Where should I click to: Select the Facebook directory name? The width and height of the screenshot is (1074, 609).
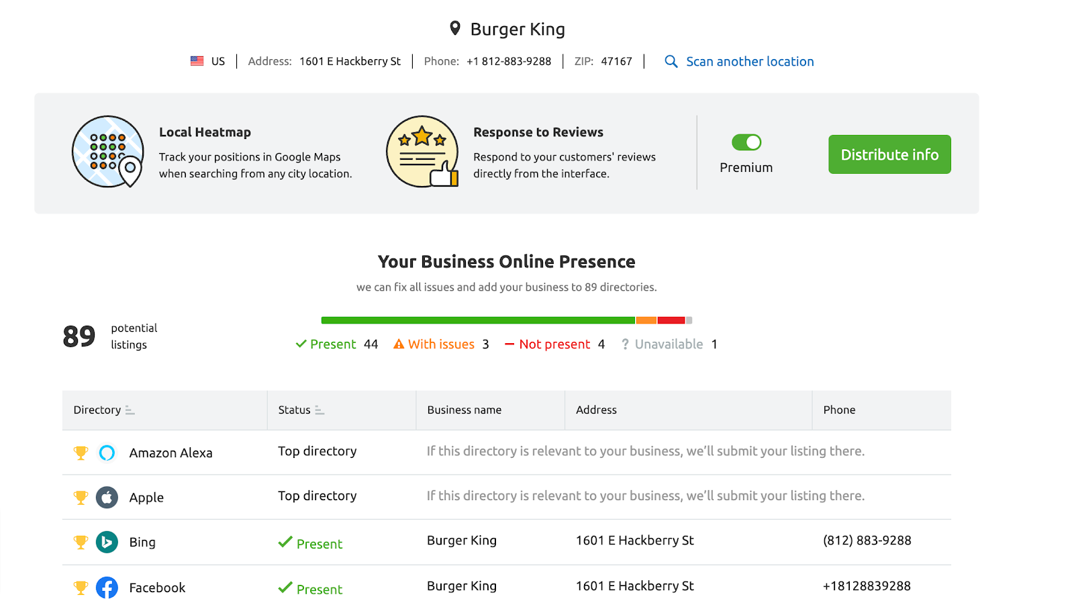tap(157, 588)
